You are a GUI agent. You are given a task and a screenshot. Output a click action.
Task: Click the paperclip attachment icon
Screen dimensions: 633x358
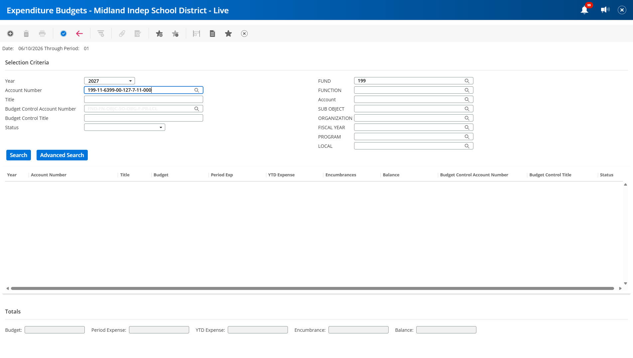[122, 34]
